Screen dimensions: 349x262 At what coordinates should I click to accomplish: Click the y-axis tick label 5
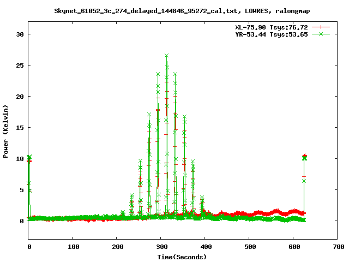tap(22, 190)
